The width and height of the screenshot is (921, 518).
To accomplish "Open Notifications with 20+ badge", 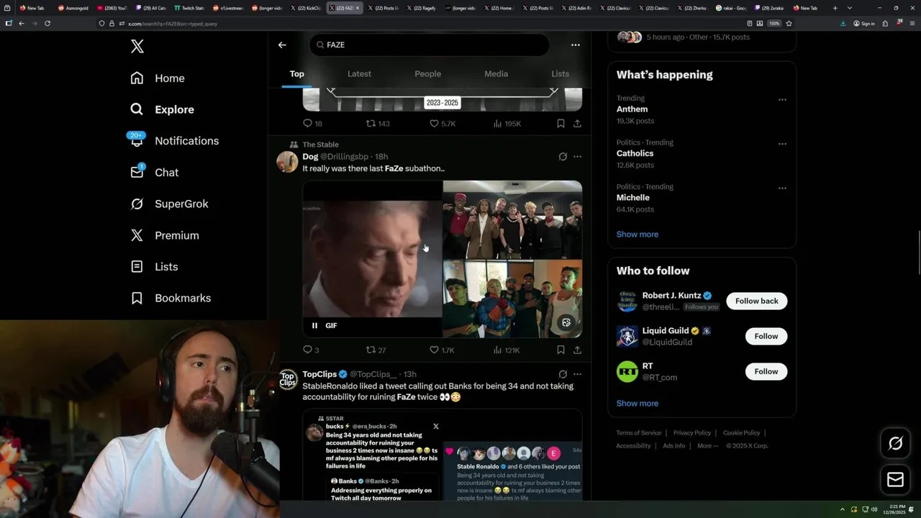I will coord(173,141).
